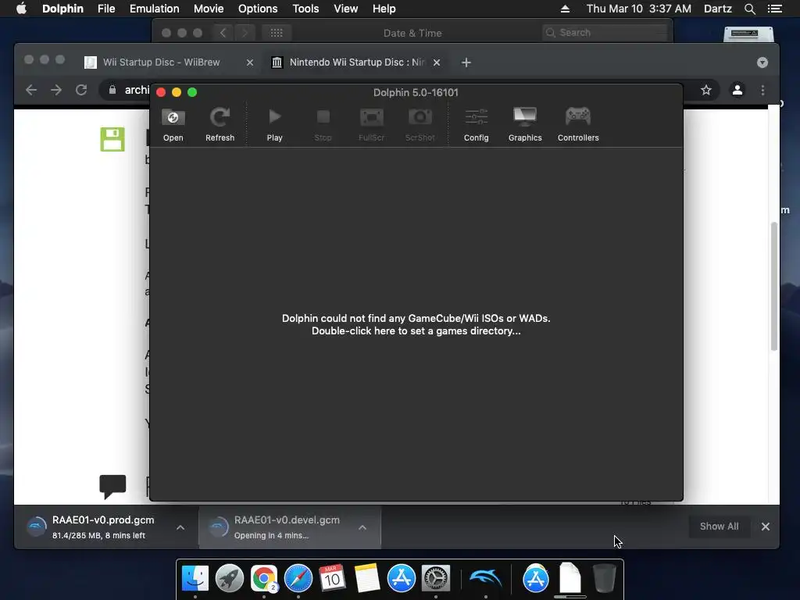The height and width of the screenshot is (600, 800).
Task: Click the Stop button in Dolphin toolbar
Action: click(323, 117)
